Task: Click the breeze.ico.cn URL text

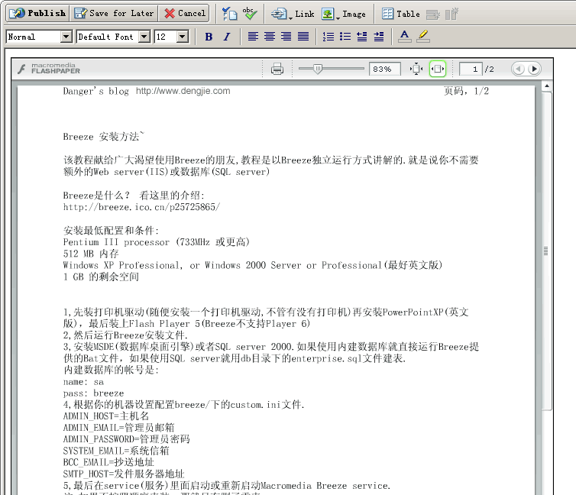Action: (141, 207)
